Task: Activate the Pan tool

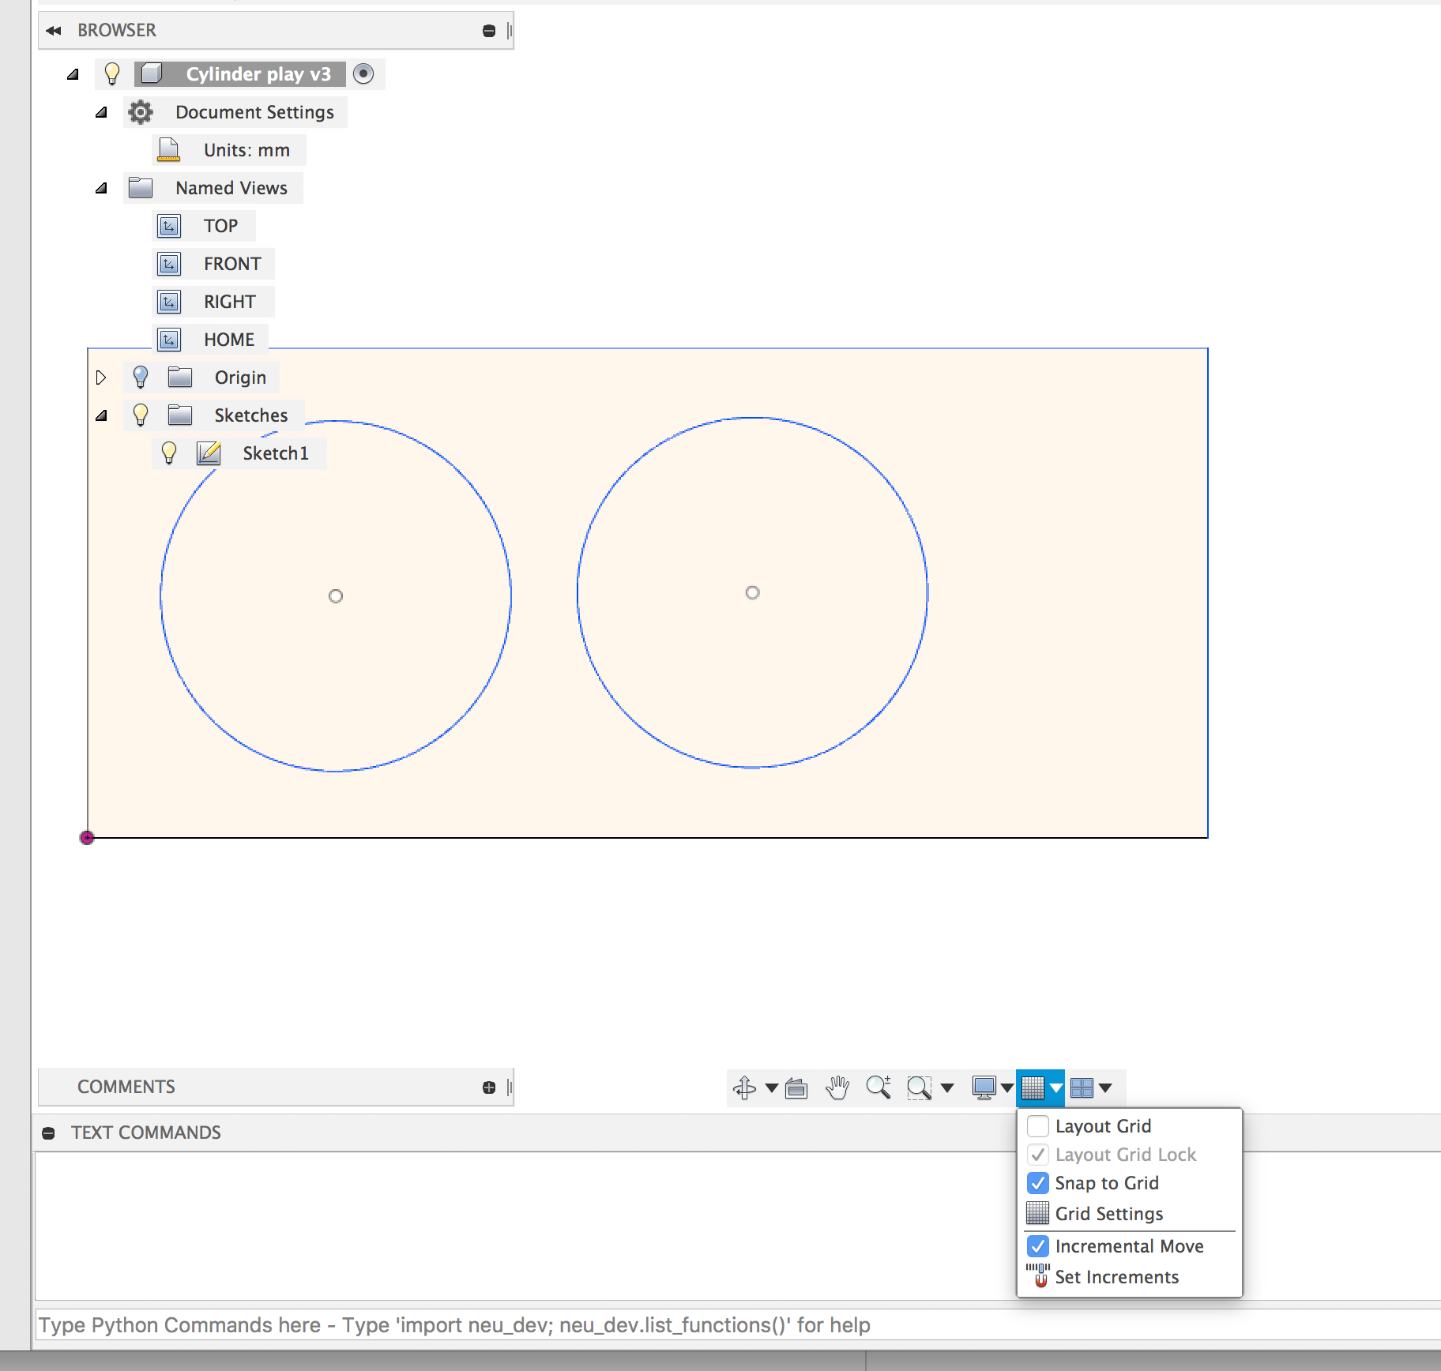Action: (x=838, y=1087)
